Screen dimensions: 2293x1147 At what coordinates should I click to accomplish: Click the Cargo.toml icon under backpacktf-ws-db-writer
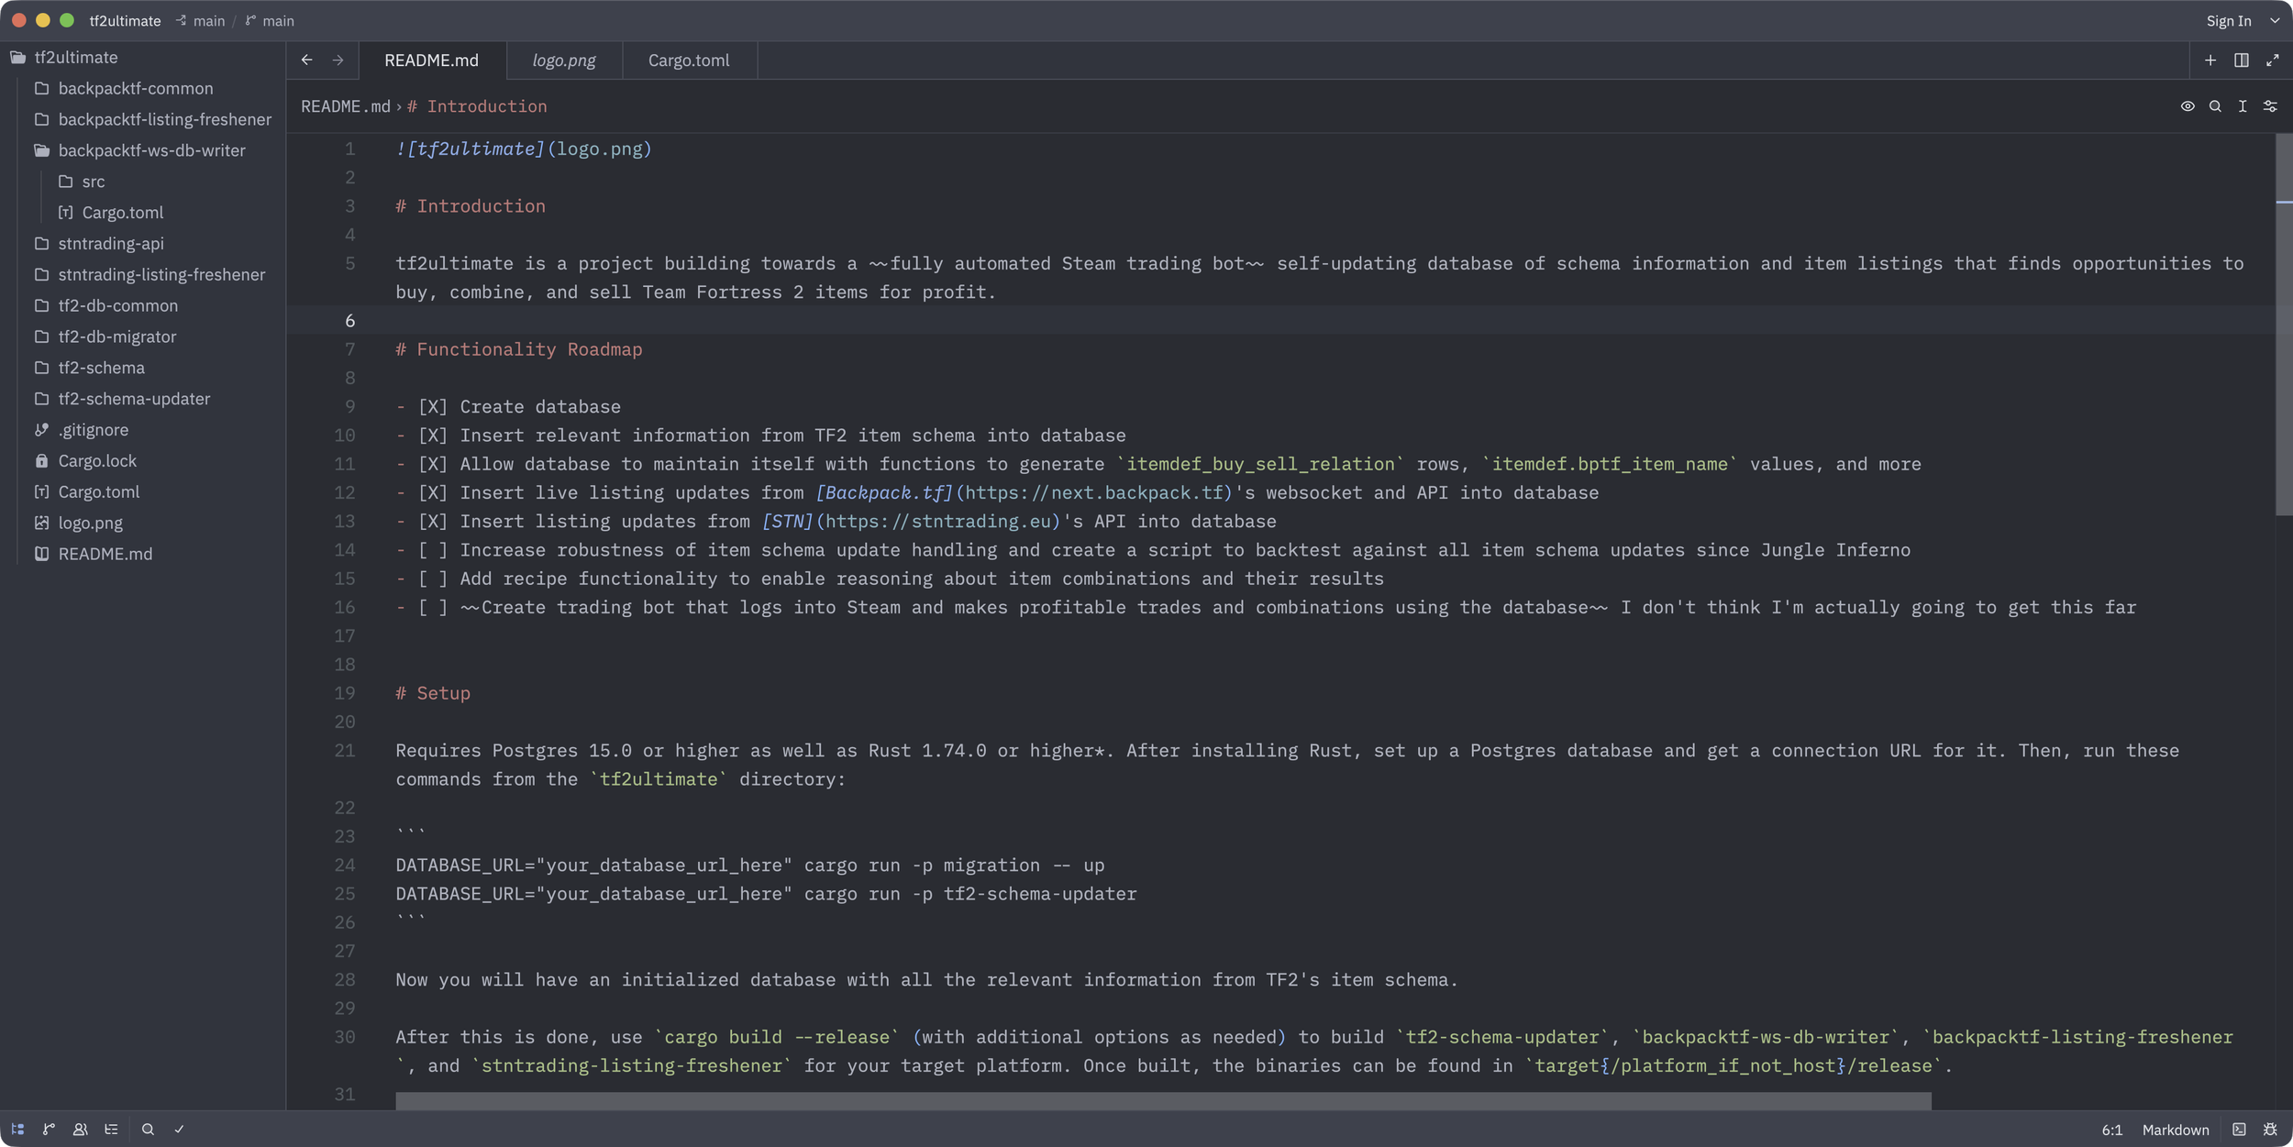[65, 212]
